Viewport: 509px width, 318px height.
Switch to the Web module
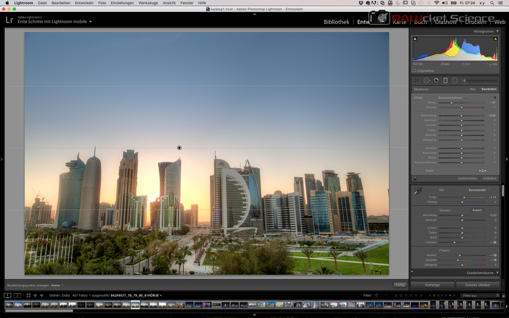tap(500, 22)
